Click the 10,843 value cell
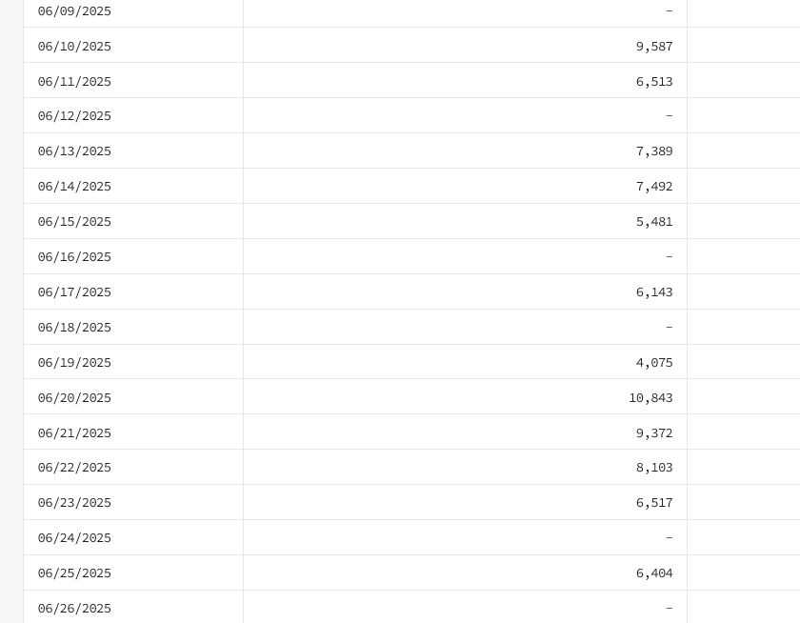Viewport: 800px width, 623px height. pyautogui.click(x=466, y=397)
